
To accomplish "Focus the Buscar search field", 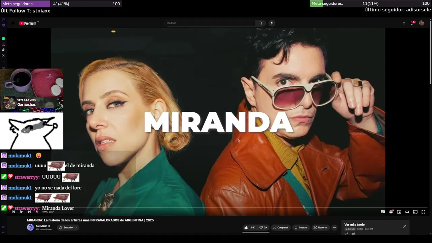I will 210,23.
